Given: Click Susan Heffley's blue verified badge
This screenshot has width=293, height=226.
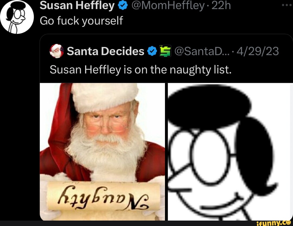Looking at the screenshot, I should (x=123, y=6).
